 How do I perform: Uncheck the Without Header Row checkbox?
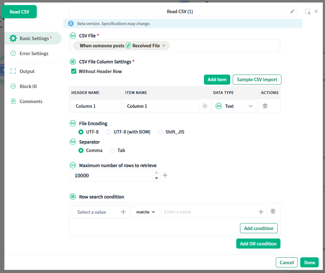pyautogui.click(x=74, y=71)
